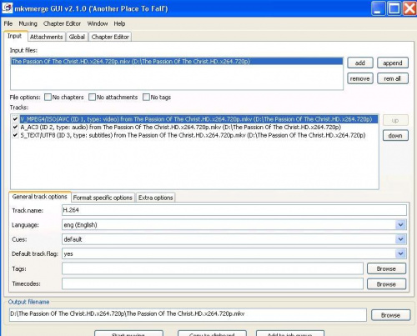
Task: Open the Window menu
Action: click(98, 23)
